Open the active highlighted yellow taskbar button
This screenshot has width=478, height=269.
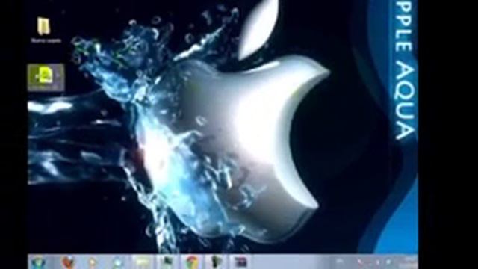click(x=143, y=262)
